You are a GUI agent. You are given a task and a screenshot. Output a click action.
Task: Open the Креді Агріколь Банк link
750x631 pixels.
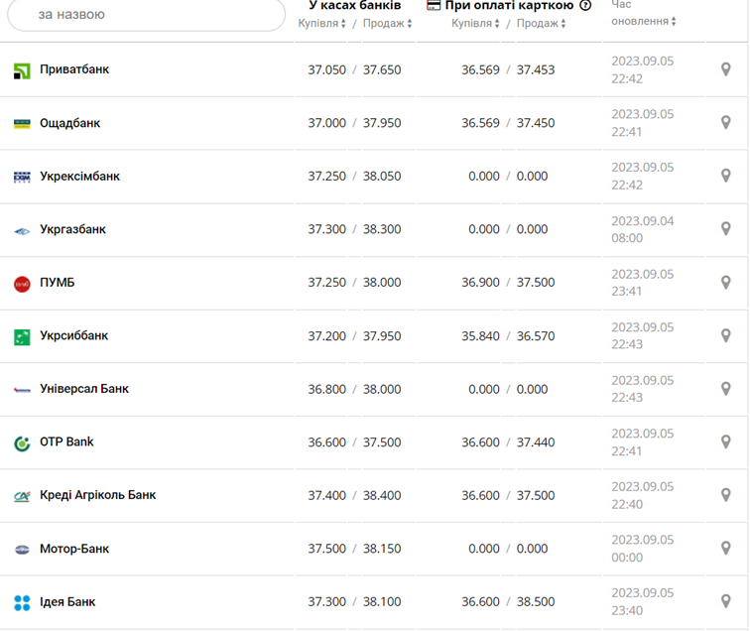[97, 495]
